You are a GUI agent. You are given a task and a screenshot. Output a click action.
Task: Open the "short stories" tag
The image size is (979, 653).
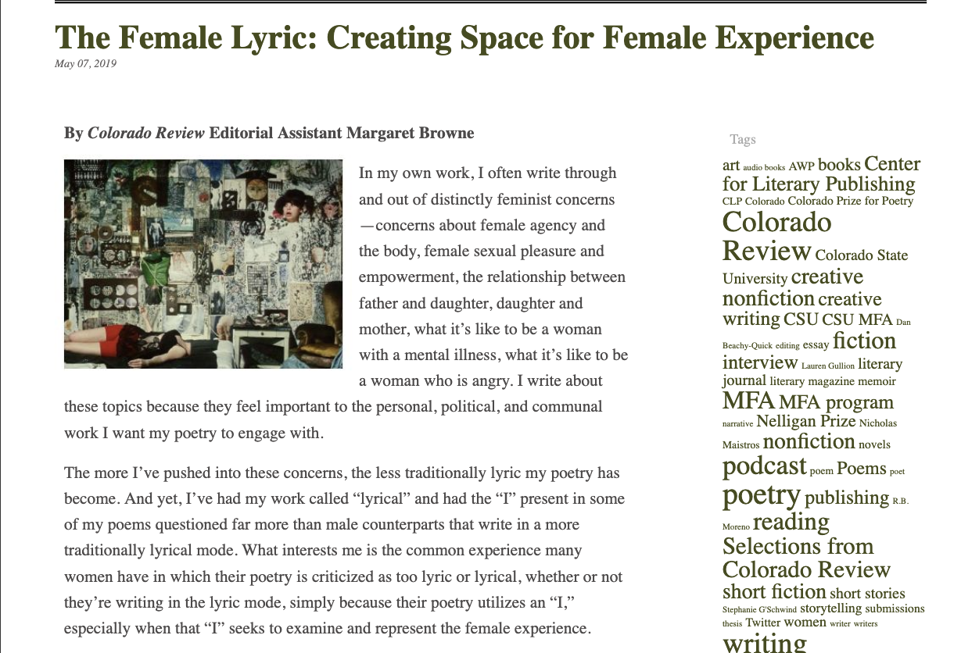click(x=867, y=594)
